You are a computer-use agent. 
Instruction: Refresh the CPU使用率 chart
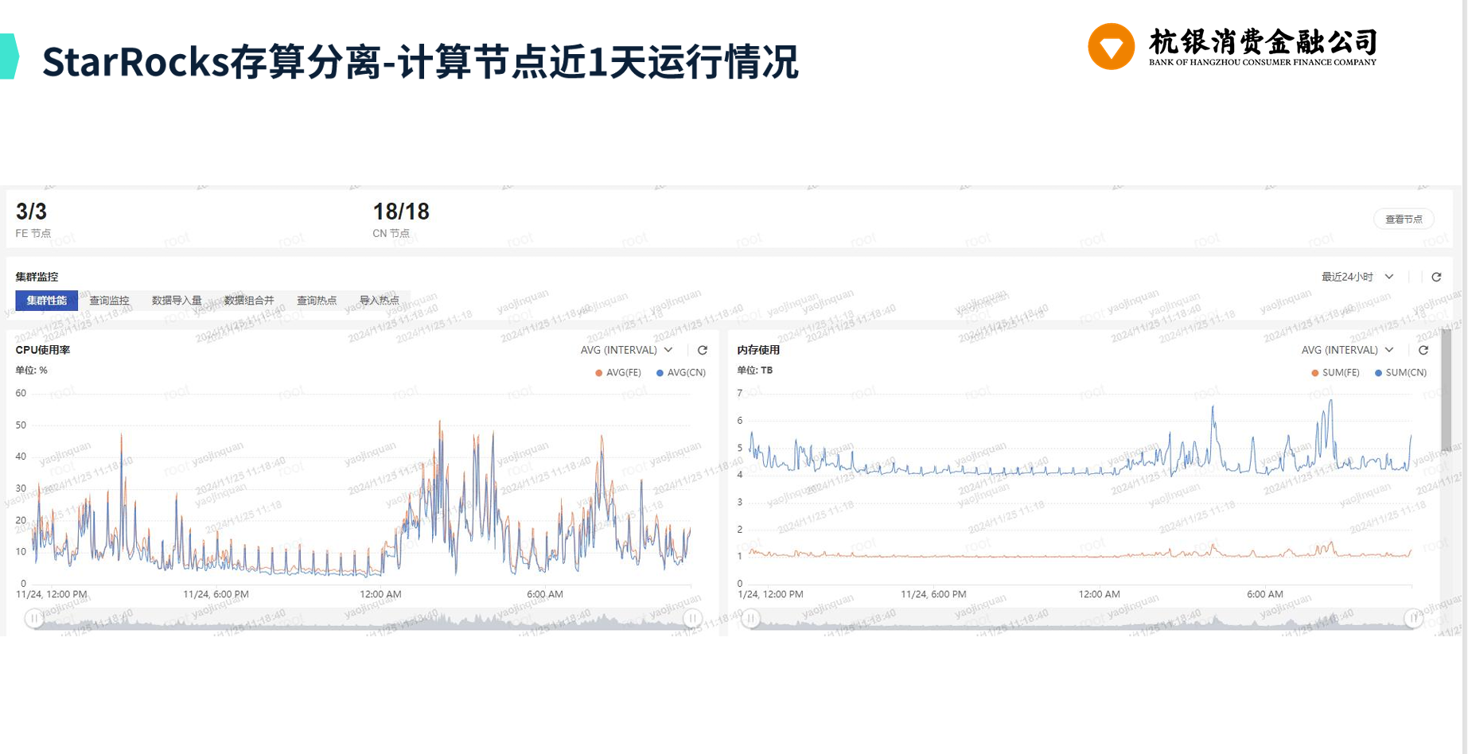(x=703, y=350)
